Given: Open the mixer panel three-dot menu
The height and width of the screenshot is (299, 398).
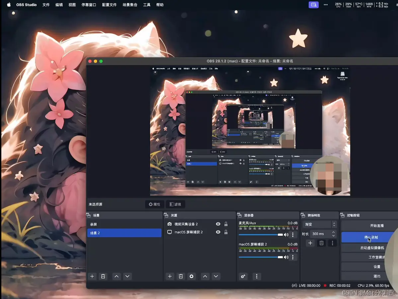Looking at the screenshot, I should tap(257, 276).
